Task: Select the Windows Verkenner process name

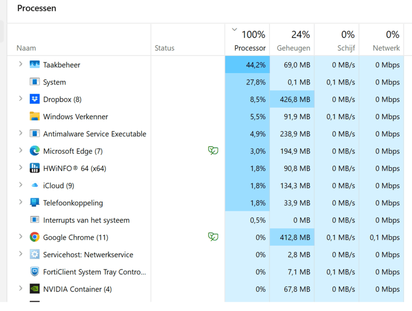Action: click(75, 116)
